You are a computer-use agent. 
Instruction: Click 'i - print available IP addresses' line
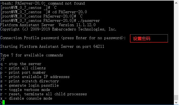(35, 77)
